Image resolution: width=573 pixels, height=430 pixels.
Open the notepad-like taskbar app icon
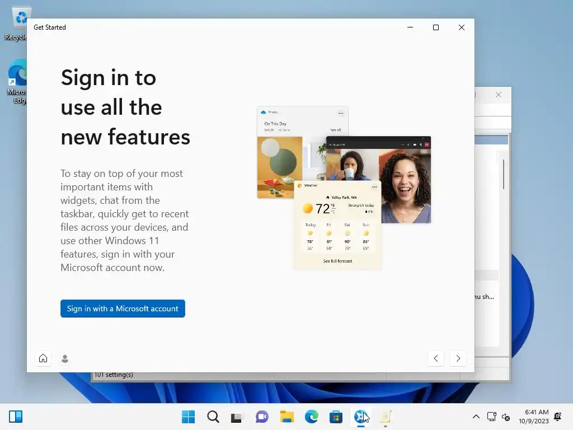pos(386,417)
